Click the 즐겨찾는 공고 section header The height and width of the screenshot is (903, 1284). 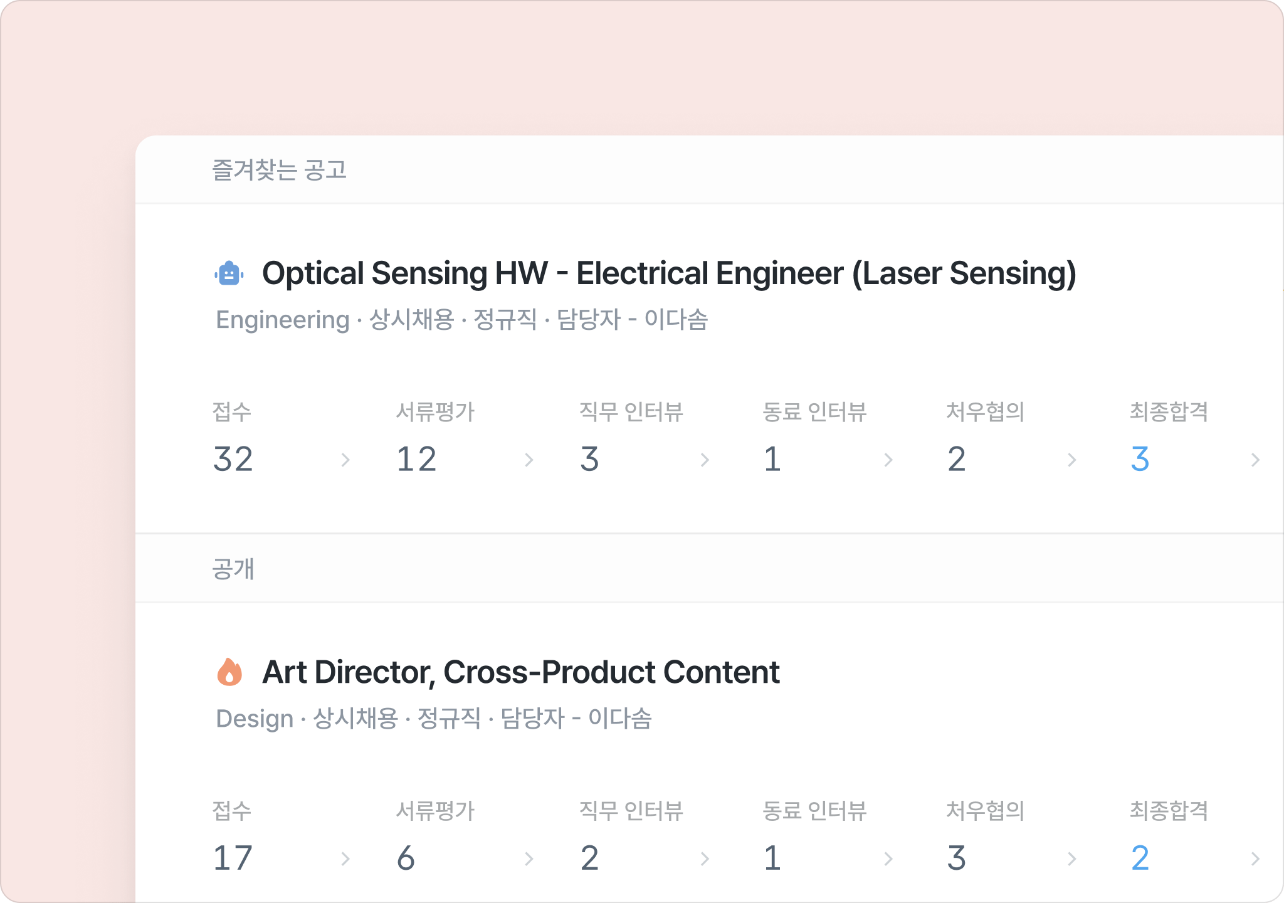pyautogui.click(x=280, y=170)
